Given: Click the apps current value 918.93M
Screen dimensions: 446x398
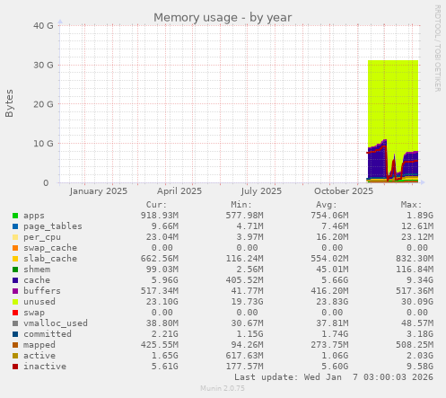Looking at the screenshot, I should tap(160, 216).
